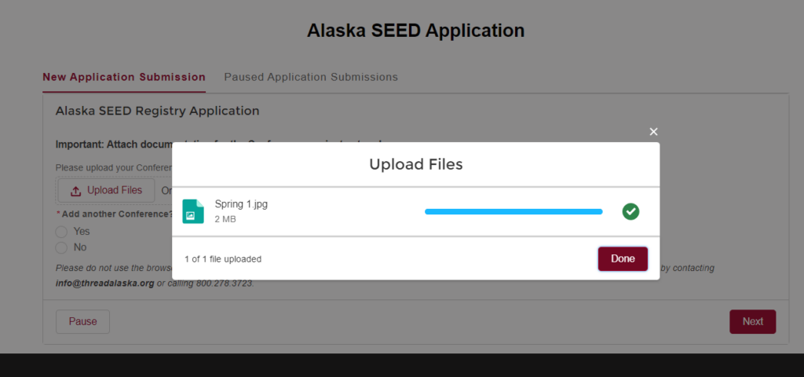This screenshot has width=804, height=377.
Task: Click the upload arrow icon beside Upload Files
Action: (x=76, y=191)
